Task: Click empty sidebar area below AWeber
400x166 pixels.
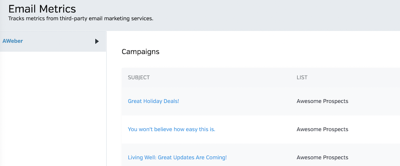Action: pyautogui.click(x=53, y=110)
